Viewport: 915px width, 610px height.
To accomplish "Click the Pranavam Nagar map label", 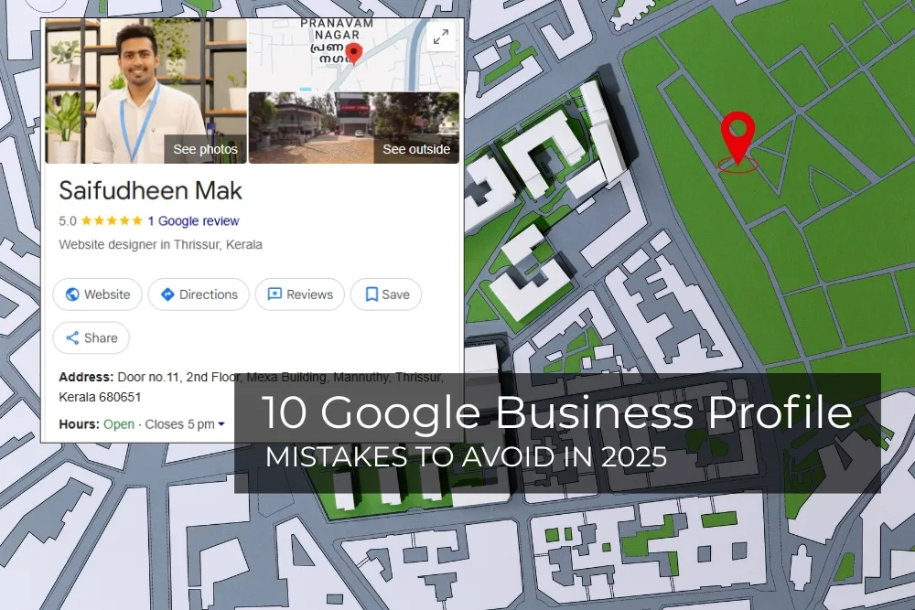I will click(x=335, y=40).
